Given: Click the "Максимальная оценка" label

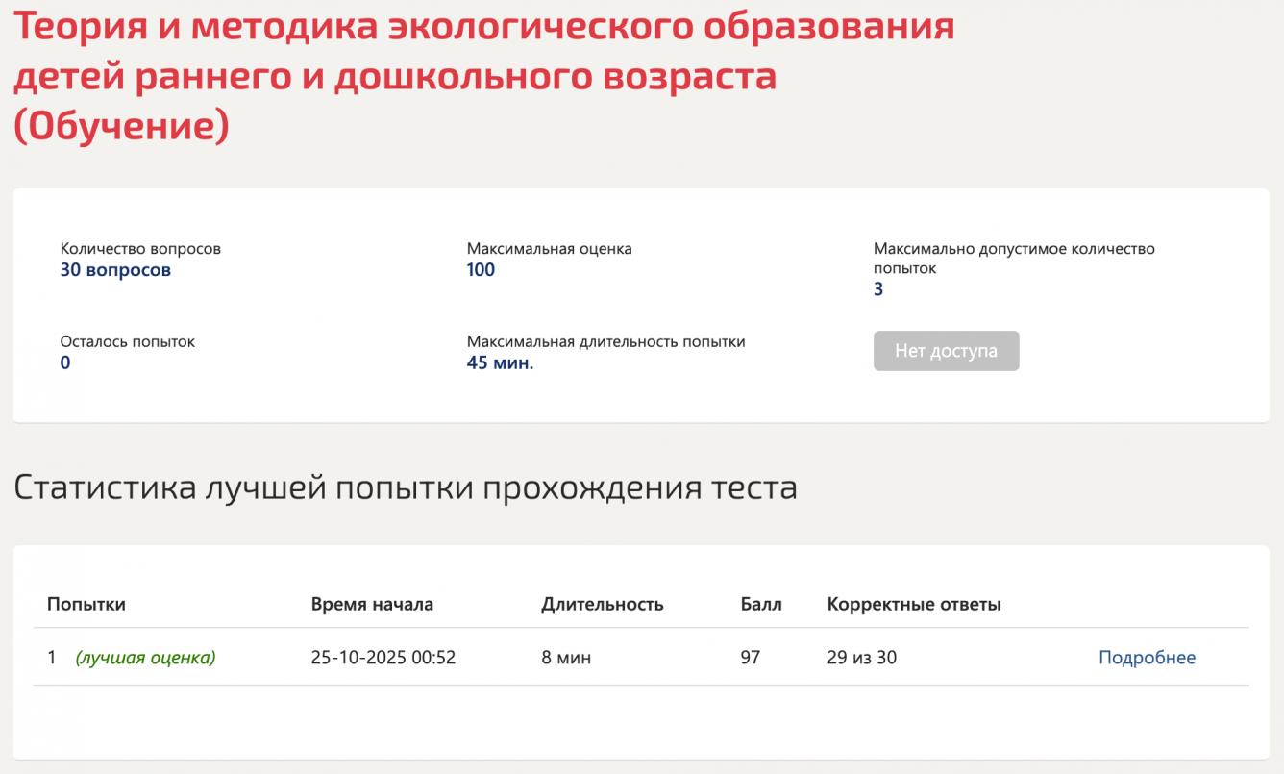Looking at the screenshot, I should pyautogui.click(x=549, y=249).
